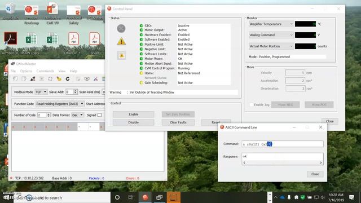Open the Recycle Bin desktop icon
Image resolution: width=361 pixels, height=203 pixels.
coord(9,10)
